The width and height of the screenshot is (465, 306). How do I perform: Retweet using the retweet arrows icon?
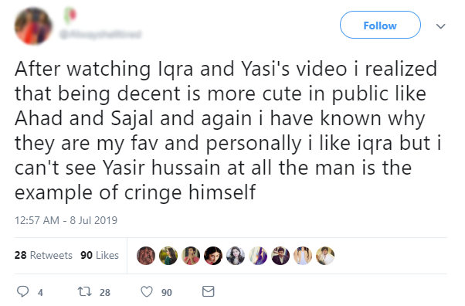(x=84, y=291)
